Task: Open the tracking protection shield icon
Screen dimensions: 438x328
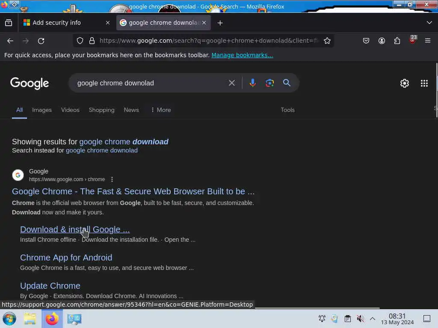Action: tap(80, 41)
